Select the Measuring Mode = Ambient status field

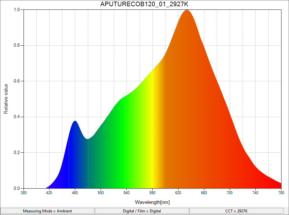[x=47, y=211]
